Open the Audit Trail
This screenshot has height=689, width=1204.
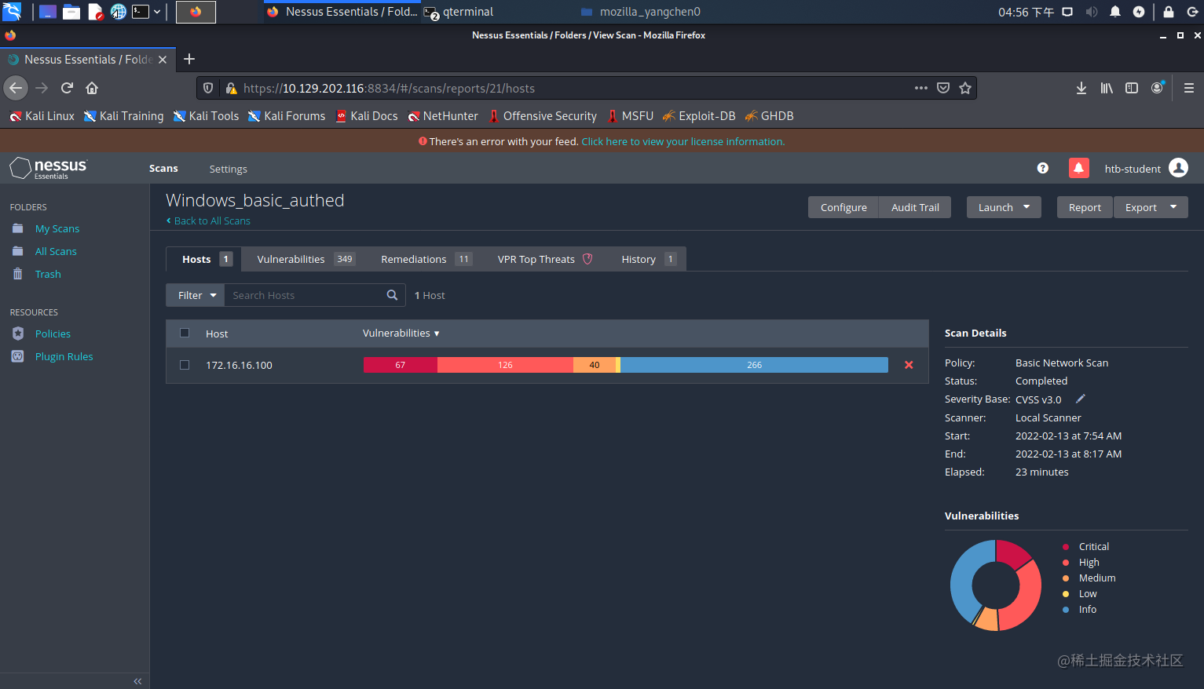[915, 207]
